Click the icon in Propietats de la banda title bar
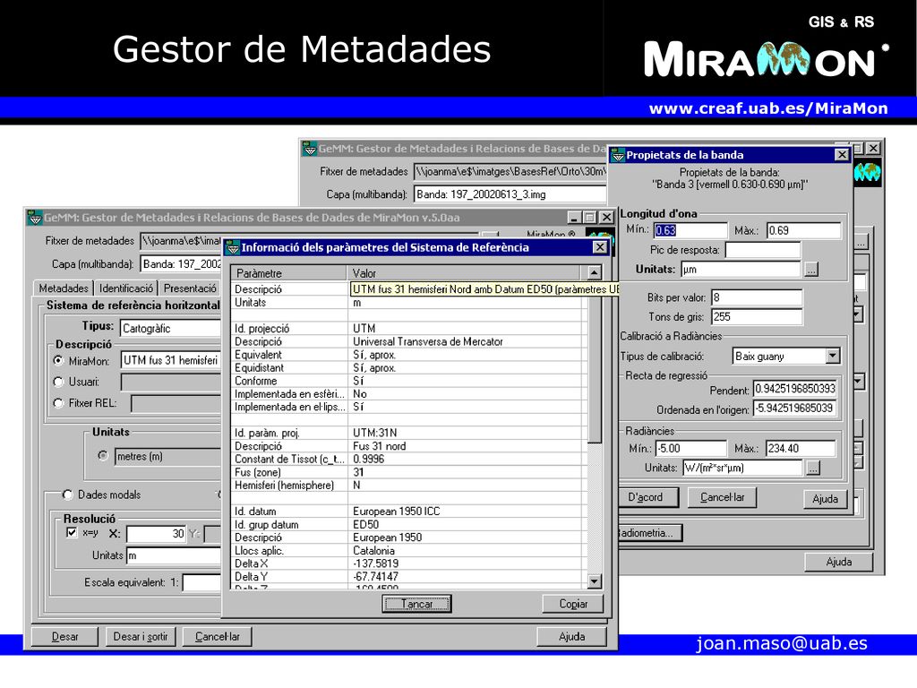The image size is (917, 688). (618, 155)
